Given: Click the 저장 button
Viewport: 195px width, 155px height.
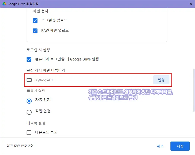Looking at the screenshot, I should coord(180,146).
